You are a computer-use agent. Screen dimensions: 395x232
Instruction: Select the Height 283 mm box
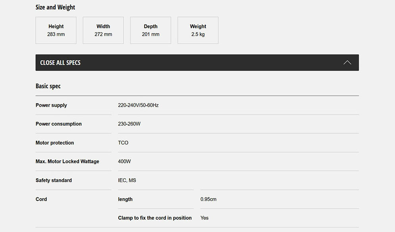(56, 30)
